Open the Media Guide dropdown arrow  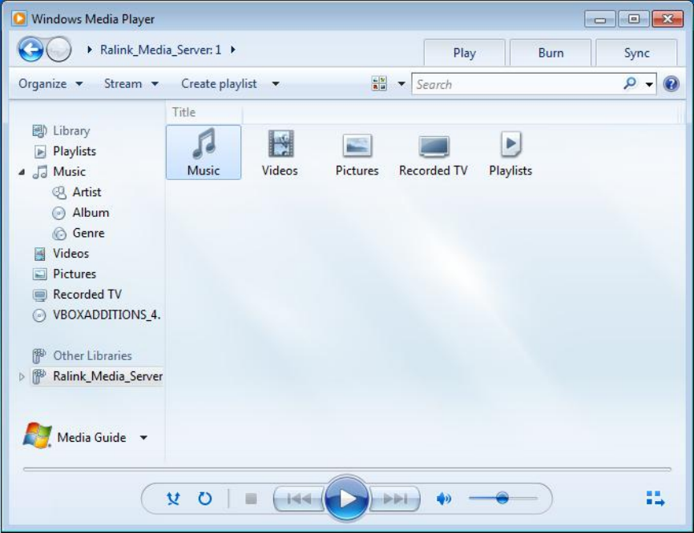[x=143, y=438]
